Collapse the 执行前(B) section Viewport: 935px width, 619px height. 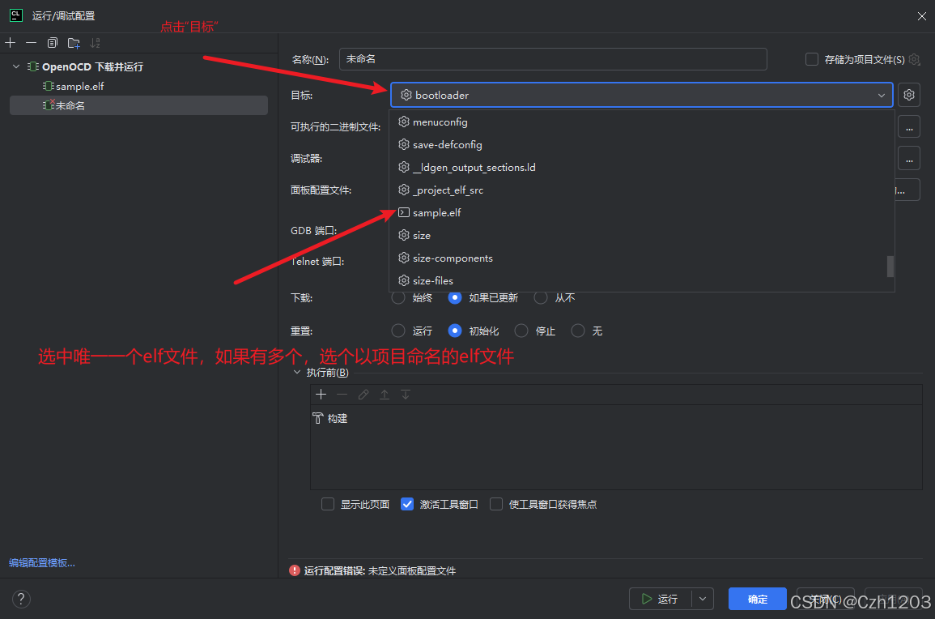(x=299, y=372)
